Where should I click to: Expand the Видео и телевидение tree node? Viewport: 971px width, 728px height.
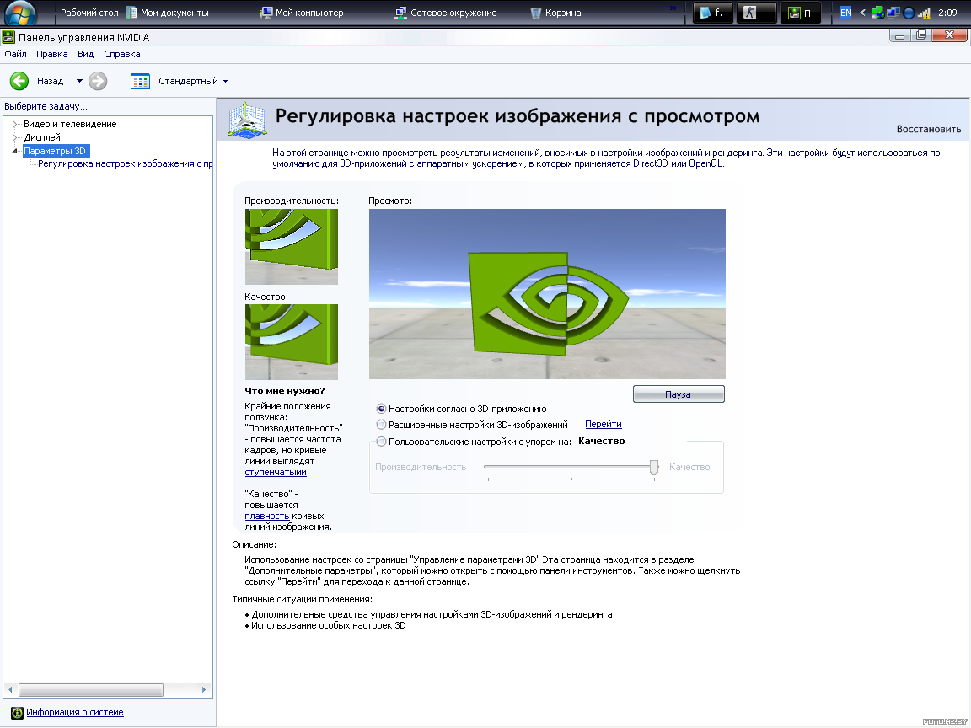pos(15,124)
